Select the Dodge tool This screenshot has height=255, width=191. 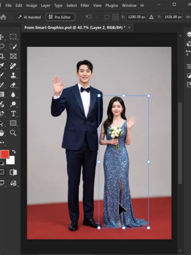(13, 104)
